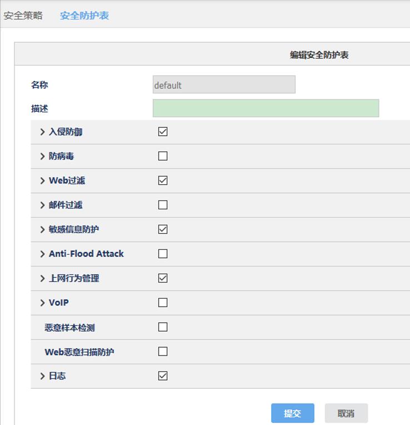Enable the 防病毒 checkbox
The image size is (410, 425).
163,156
